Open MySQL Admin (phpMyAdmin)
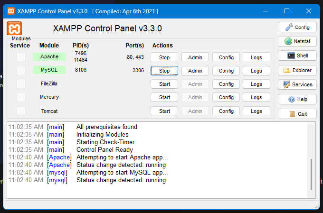Screen dimensions: 323x213 (x=195, y=71)
